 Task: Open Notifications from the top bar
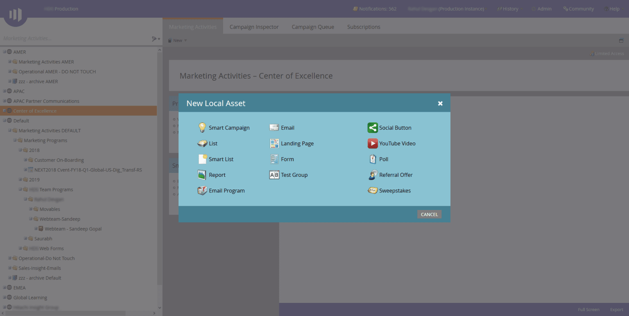click(374, 8)
